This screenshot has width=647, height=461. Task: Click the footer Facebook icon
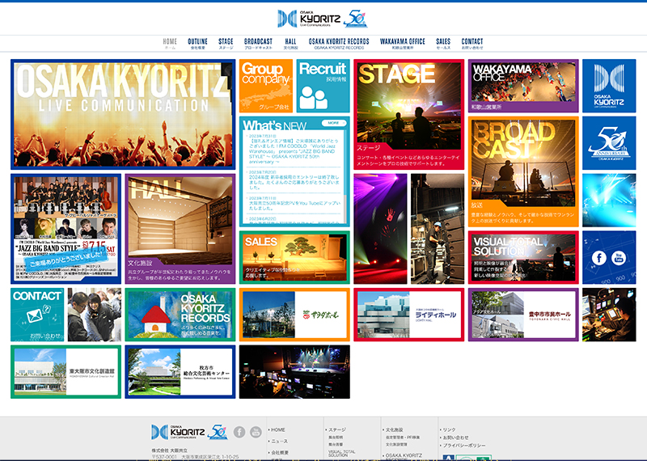click(239, 432)
